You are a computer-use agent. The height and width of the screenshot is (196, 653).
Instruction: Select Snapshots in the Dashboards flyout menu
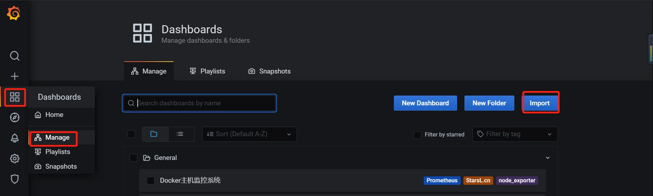tap(56, 167)
